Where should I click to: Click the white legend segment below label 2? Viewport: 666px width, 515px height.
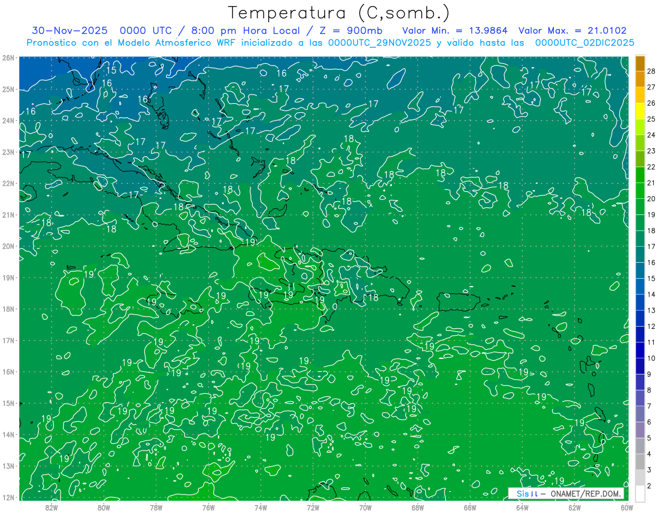click(x=640, y=494)
